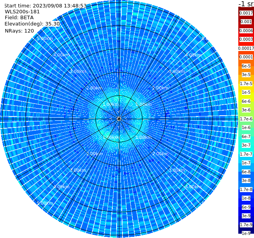Click the 1.7e-8 colorbar label

tap(246, 189)
